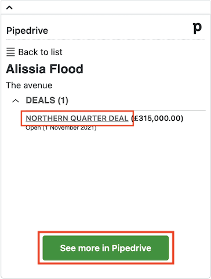
Task: Open See more in Pipedrive button
Action: coord(106,248)
